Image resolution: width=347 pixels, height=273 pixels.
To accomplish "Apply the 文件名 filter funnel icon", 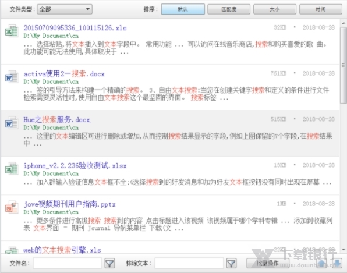I will [109, 263].
